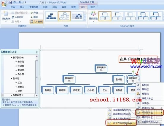Select the fourth SmartArt style thumbnail
Screen dimensions: 164x126
[143, 16]
